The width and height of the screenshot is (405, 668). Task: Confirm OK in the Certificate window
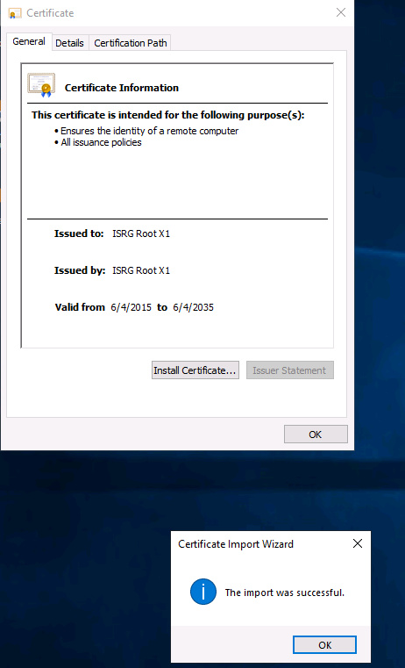pyautogui.click(x=316, y=435)
